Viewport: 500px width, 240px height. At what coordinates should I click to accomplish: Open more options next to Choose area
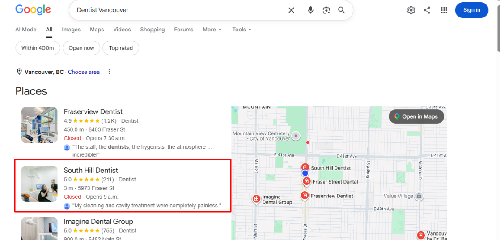(109, 72)
